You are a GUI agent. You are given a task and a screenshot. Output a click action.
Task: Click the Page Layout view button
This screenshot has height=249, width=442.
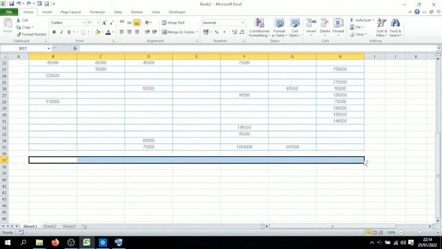374,232
